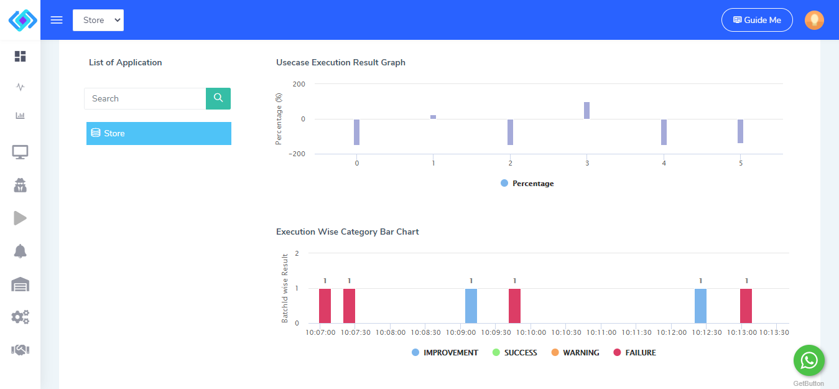Click the desktop monitor icon in sidebar
The width and height of the screenshot is (839, 389).
pyautogui.click(x=20, y=152)
